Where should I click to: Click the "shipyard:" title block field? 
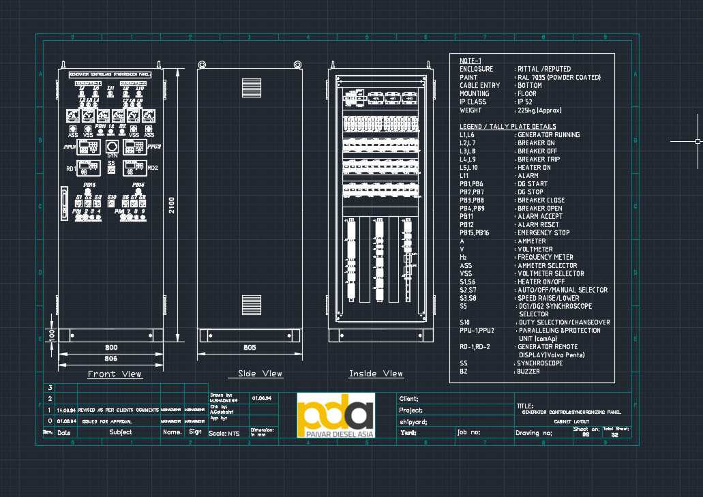point(413,422)
